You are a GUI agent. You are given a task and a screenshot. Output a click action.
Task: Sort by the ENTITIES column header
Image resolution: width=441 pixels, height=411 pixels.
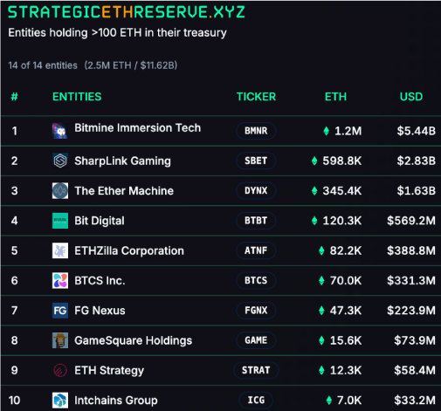[x=77, y=97]
